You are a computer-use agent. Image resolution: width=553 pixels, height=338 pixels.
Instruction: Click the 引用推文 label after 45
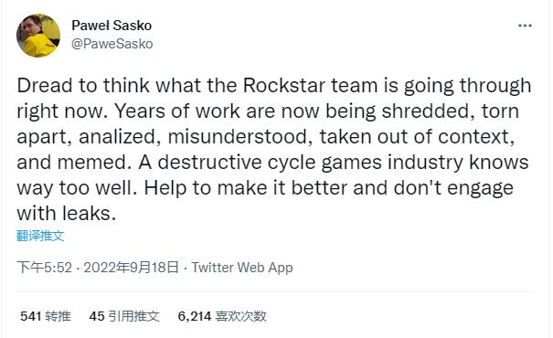[x=133, y=316]
